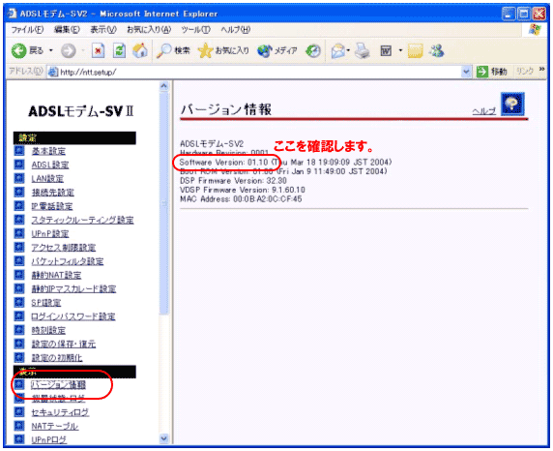Open the 編集(E) menu
The width and height of the screenshot is (553, 451).
pyautogui.click(x=67, y=30)
